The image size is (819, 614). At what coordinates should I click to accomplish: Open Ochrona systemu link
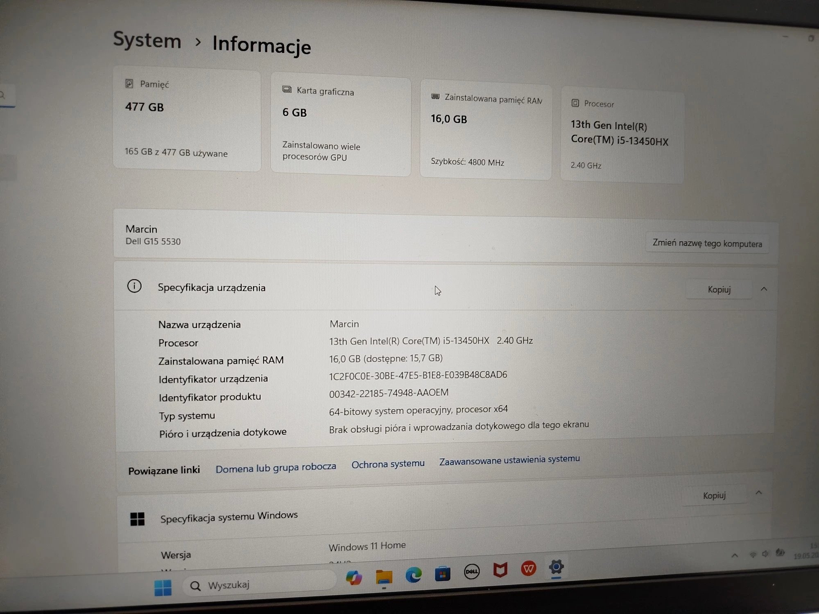click(x=388, y=464)
